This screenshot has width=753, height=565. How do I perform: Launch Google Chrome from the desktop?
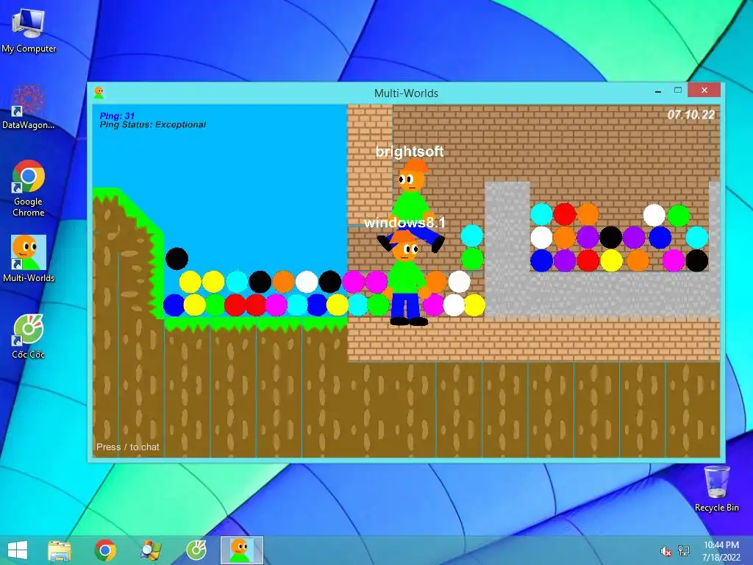(29, 188)
